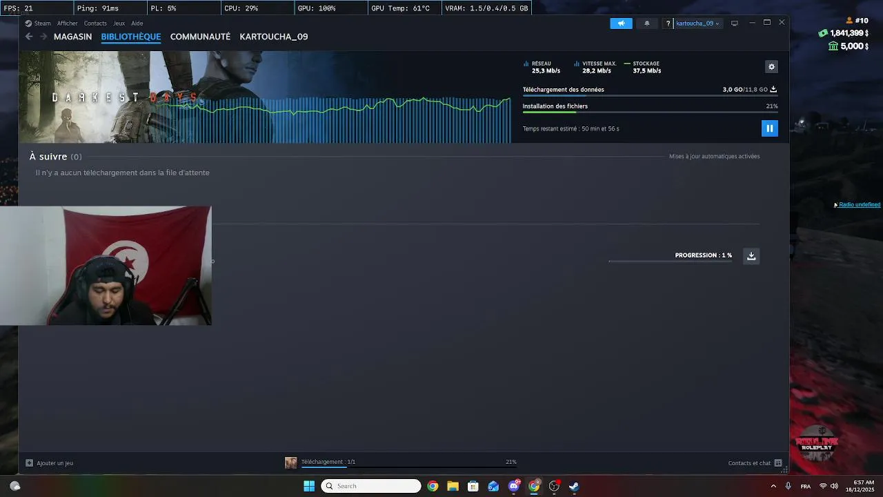This screenshot has width=883, height=497.
Task: Click the Outlook mail taskbar icon
Action: (493, 486)
